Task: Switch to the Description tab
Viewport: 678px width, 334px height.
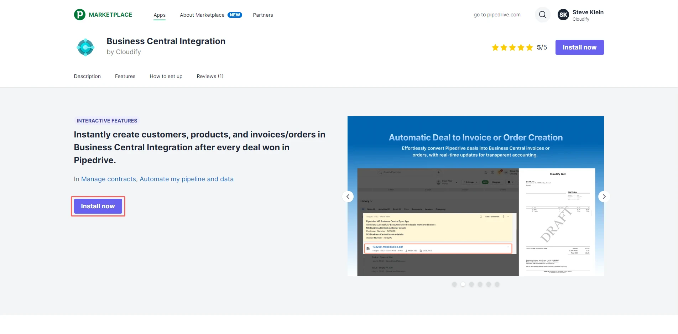Action: [87, 76]
